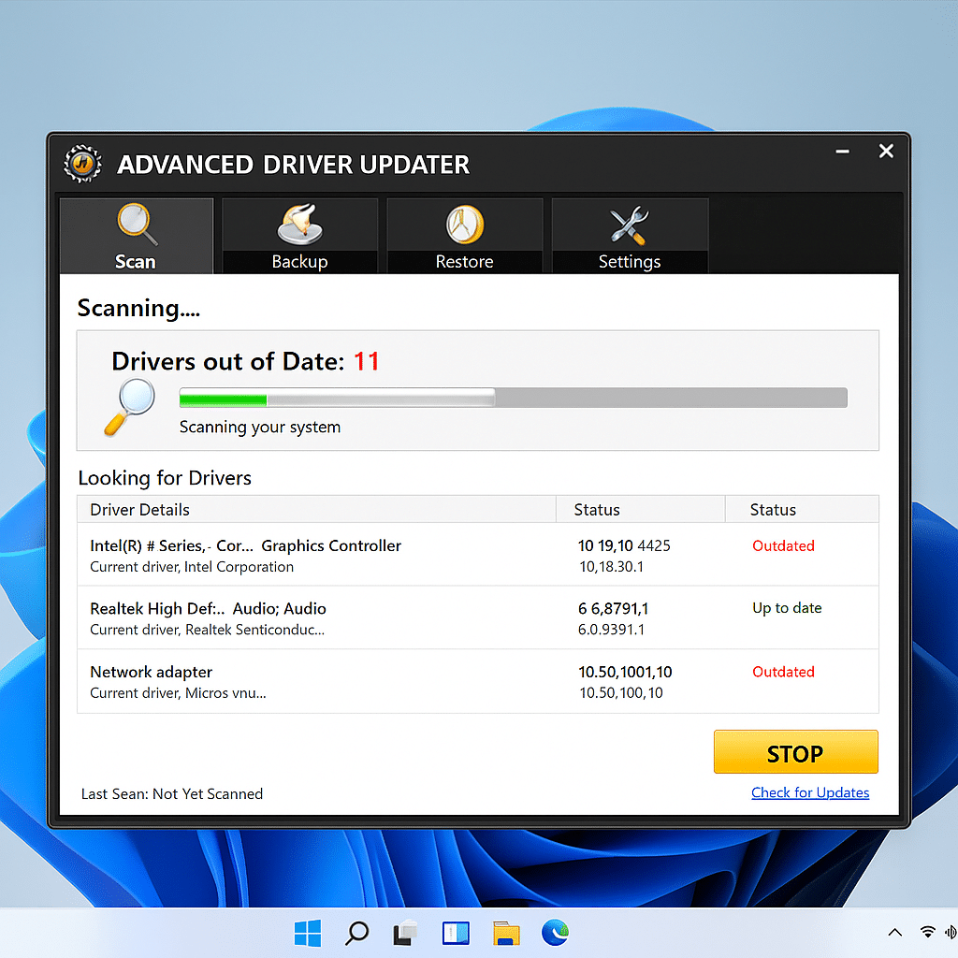
Task: Click the Advanced Driver Updater logo icon
Action: pos(82,164)
